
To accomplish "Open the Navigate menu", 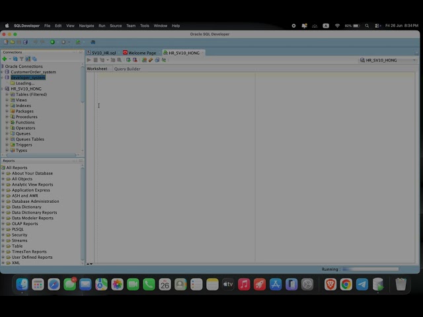I will [x=87, y=26].
